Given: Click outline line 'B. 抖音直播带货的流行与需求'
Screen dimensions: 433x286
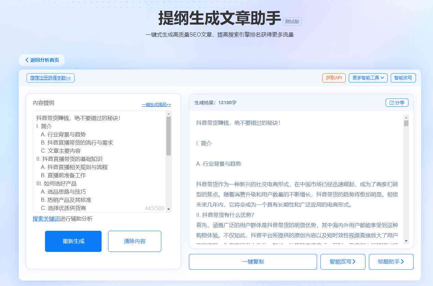Looking at the screenshot, I should tap(77, 142).
